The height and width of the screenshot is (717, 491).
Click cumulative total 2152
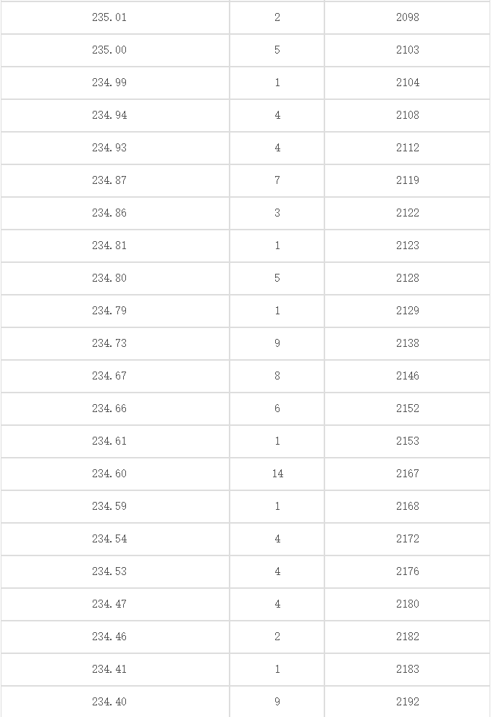click(407, 408)
